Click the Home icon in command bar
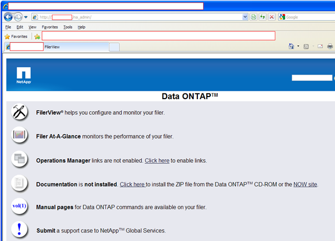Image resolution: width=335 pixels, height=241 pixels. tap(291, 46)
